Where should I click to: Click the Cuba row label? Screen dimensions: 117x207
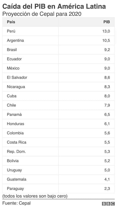coord(11,96)
